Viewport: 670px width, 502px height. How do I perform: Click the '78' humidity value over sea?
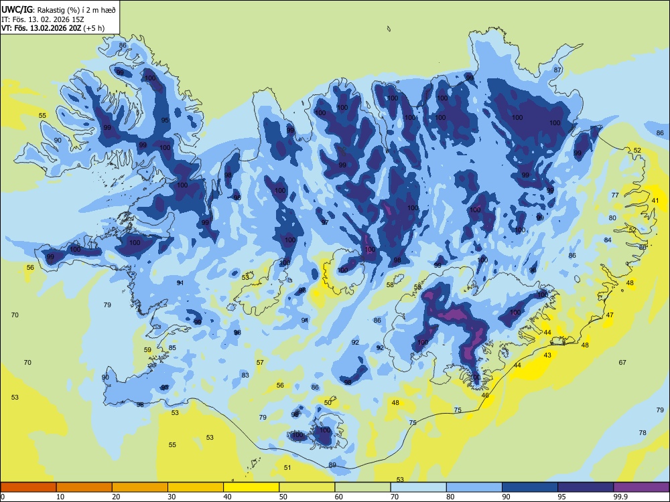(643, 433)
